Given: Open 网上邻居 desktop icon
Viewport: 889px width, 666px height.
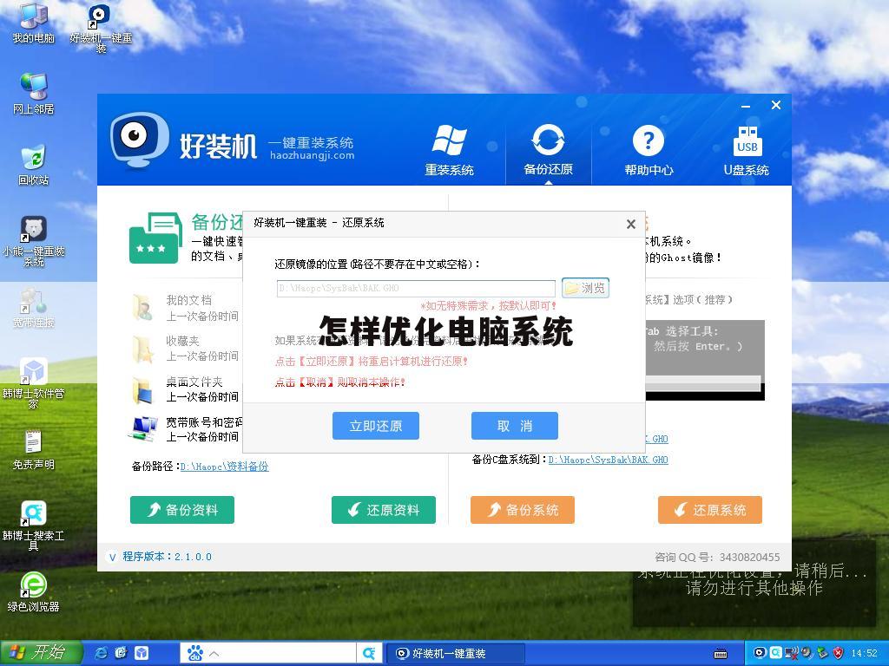Looking at the screenshot, I should tap(34, 94).
